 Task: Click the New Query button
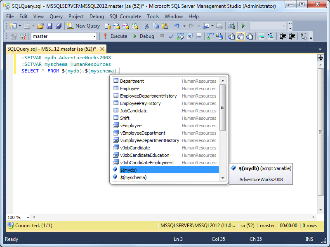pos(84,26)
